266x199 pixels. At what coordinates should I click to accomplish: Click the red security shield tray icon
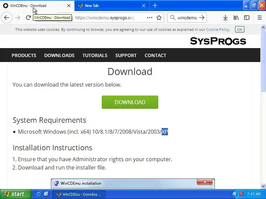point(241,194)
